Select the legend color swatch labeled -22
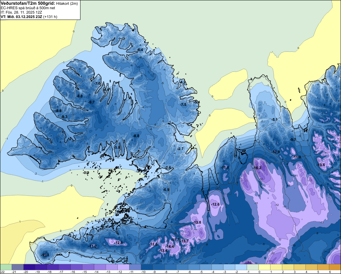This screenshot has width=341, height=274. coord(6,267)
